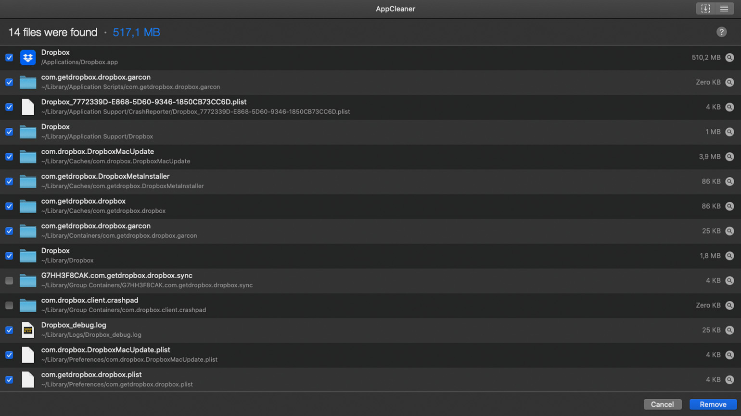Reveal Dropbox.app in Finder with magnifier icon
The height and width of the screenshot is (416, 741).
(729, 58)
